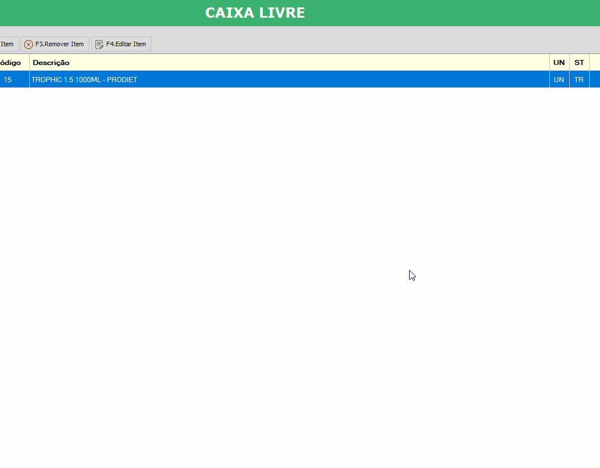Click the unlabeled header after ST column
600x468 pixels.
point(595,62)
